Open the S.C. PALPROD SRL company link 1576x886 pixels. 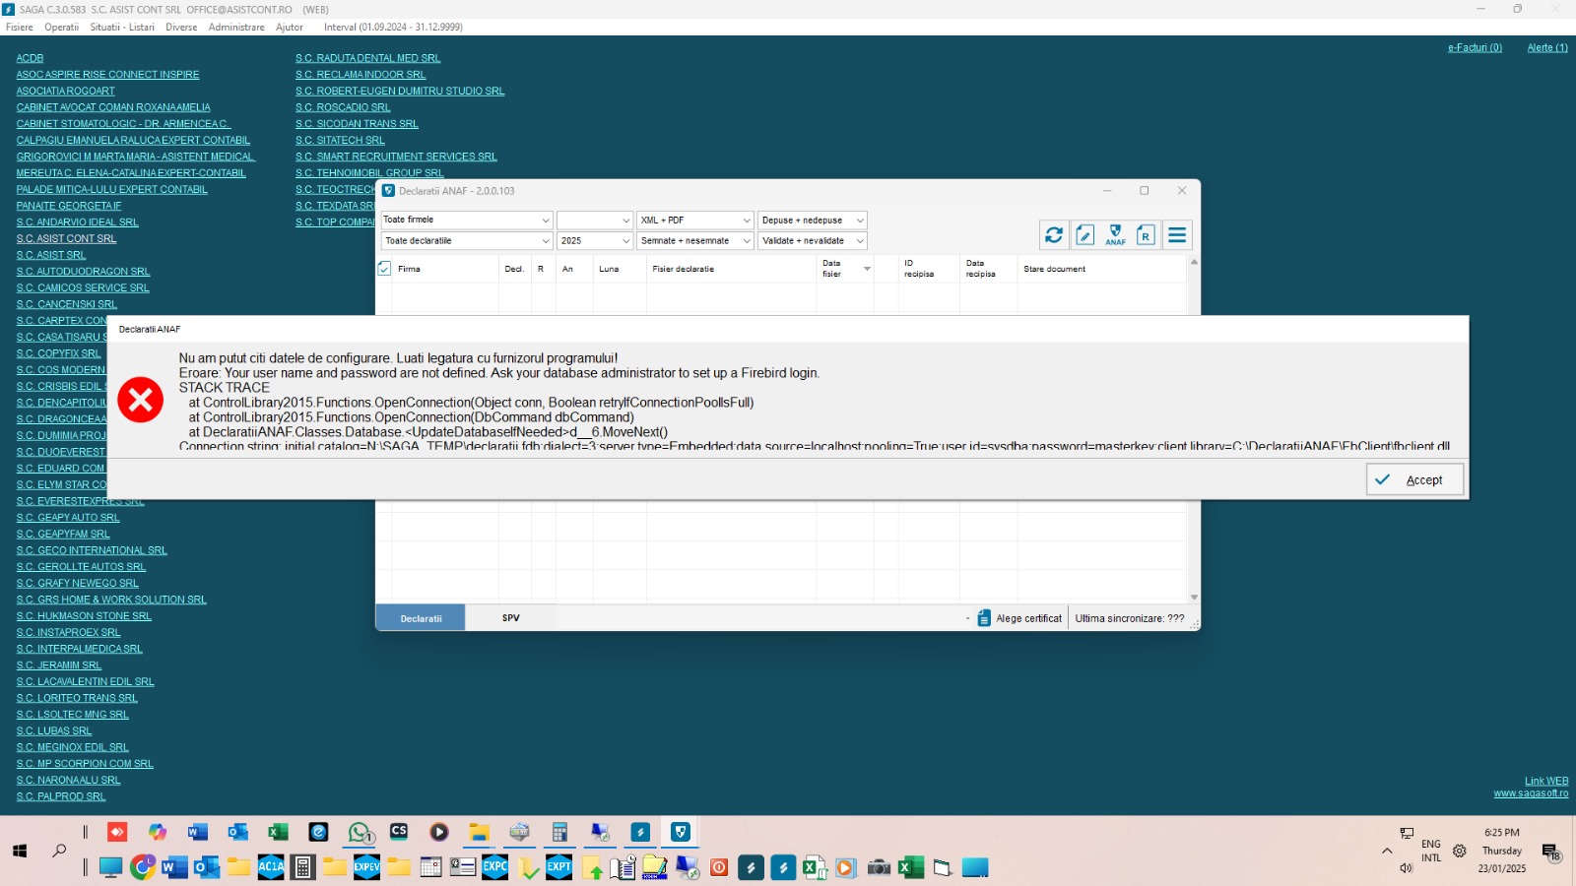[61, 797]
